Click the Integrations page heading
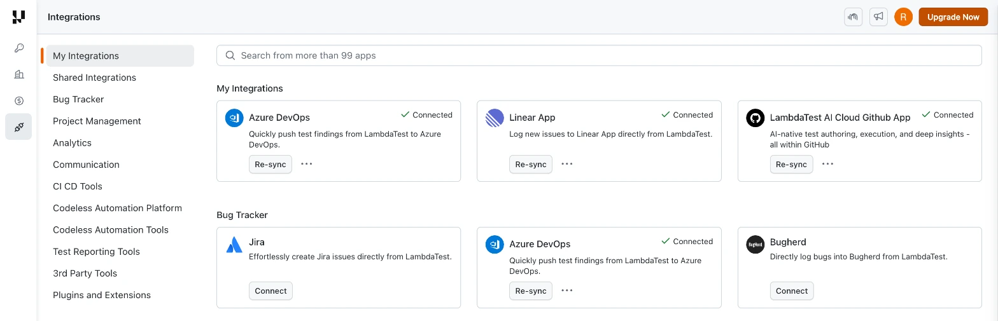 coord(74,17)
